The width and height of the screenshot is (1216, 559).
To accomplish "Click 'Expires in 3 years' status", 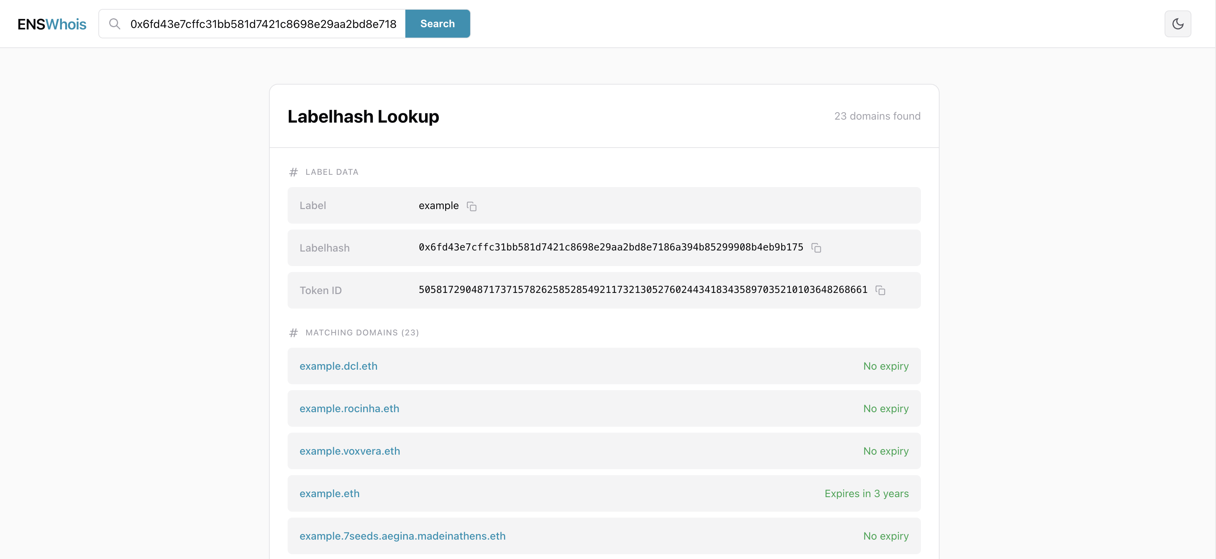I will pyautogui.click(x=866, y=493).
